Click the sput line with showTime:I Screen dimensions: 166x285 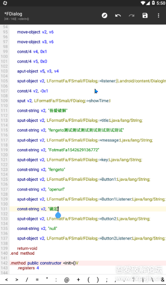click(x=64, y=101)
